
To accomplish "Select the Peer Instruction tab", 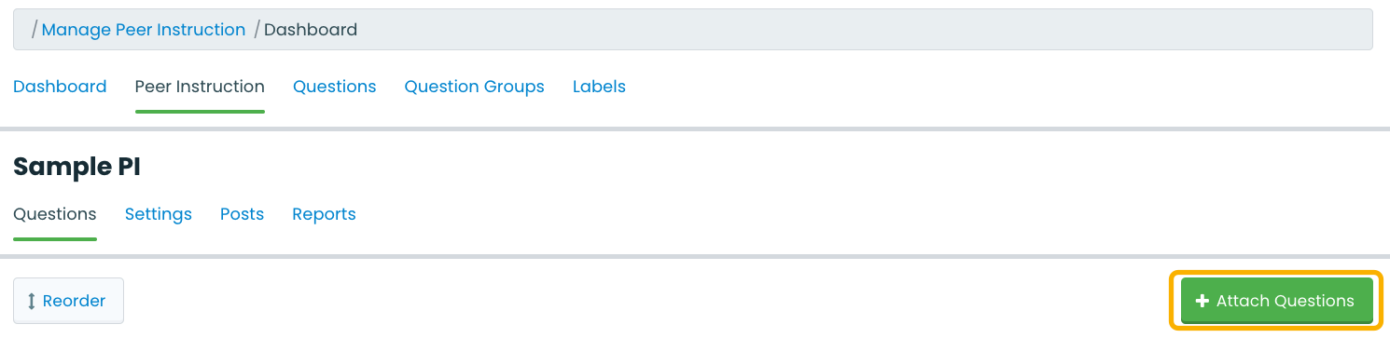I will pyautogui.click(x=200, y=87).
